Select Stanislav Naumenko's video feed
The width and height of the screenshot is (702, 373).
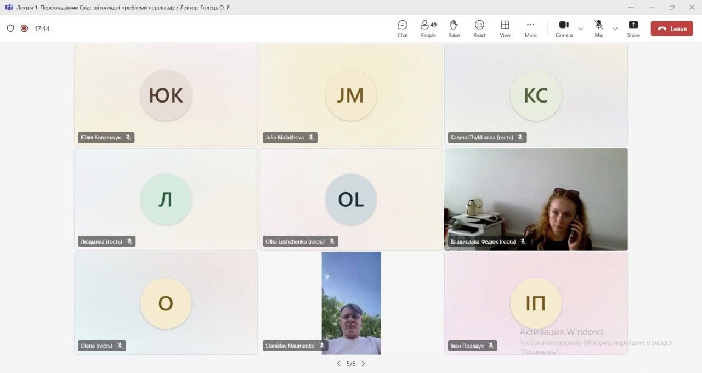(x=351, y=303)
